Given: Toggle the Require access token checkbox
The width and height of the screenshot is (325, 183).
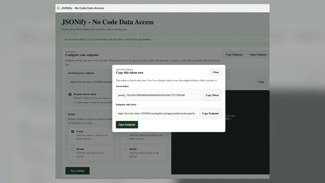Looking at the screenshot, I should tap(70, 94).
